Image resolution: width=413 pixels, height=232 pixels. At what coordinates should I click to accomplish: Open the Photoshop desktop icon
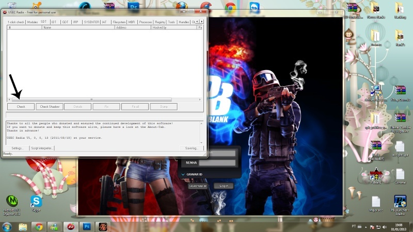click(134, 6)
